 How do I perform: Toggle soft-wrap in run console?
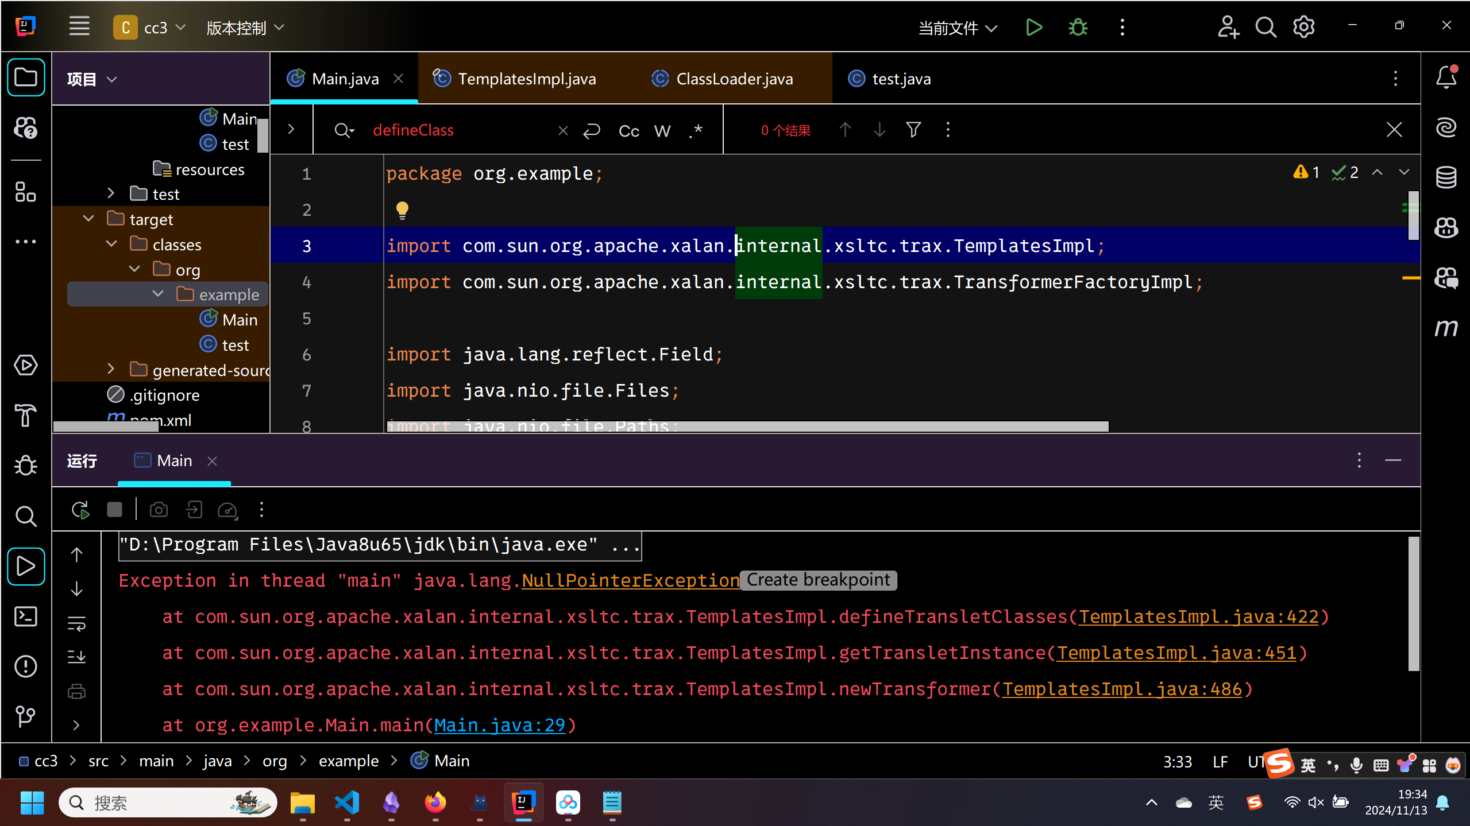[x=76, y=623]
